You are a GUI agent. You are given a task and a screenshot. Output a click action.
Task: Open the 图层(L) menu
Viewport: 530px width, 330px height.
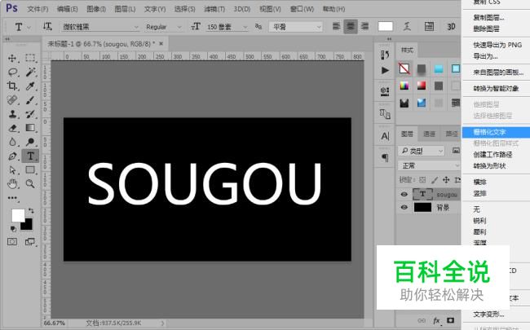point(125,9)
